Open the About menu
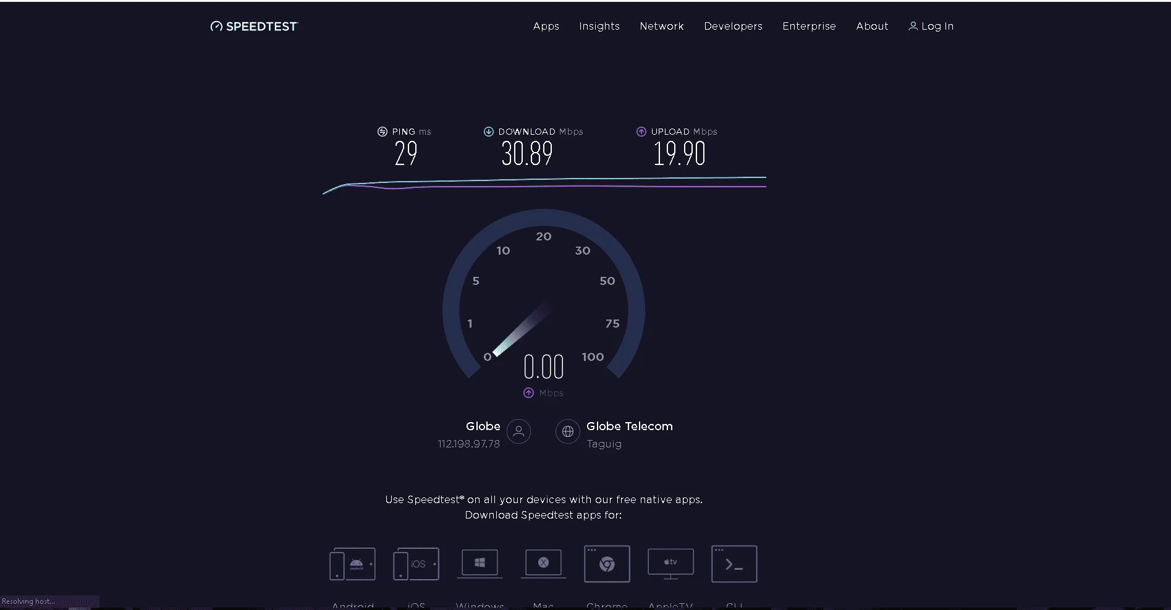This screenshot has height=610, width=1171. coord(872,26)
